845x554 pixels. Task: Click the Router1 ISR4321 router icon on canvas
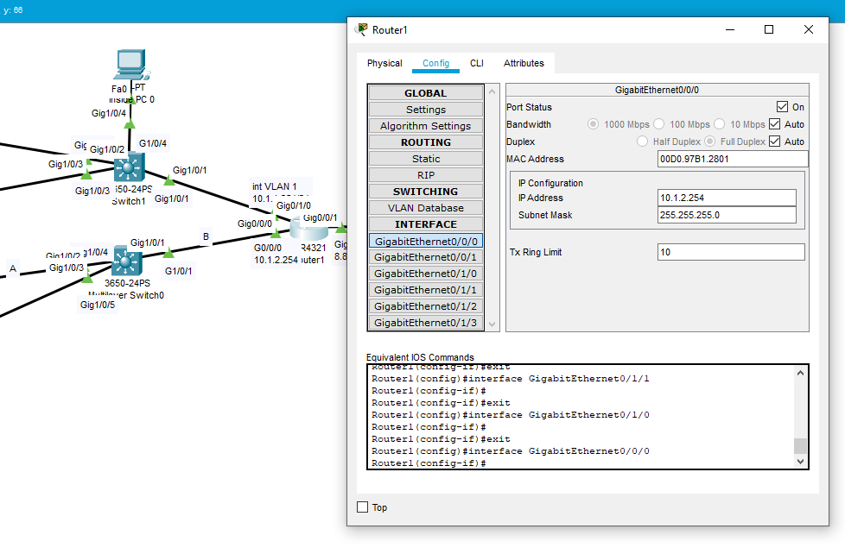[308, 229]
